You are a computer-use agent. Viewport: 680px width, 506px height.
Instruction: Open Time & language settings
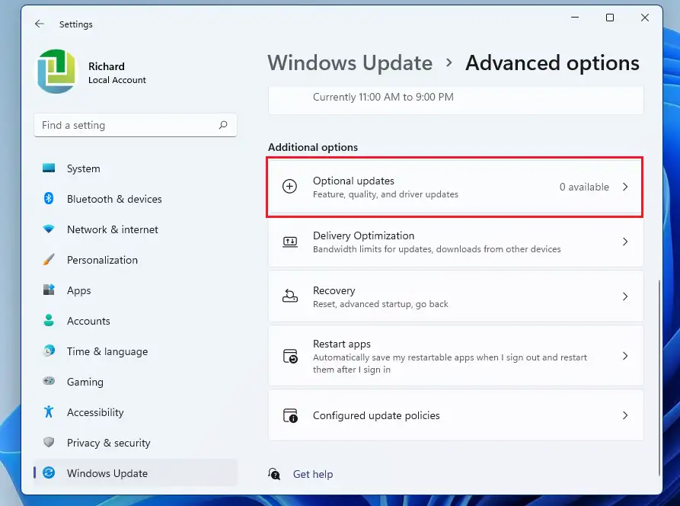136,351
